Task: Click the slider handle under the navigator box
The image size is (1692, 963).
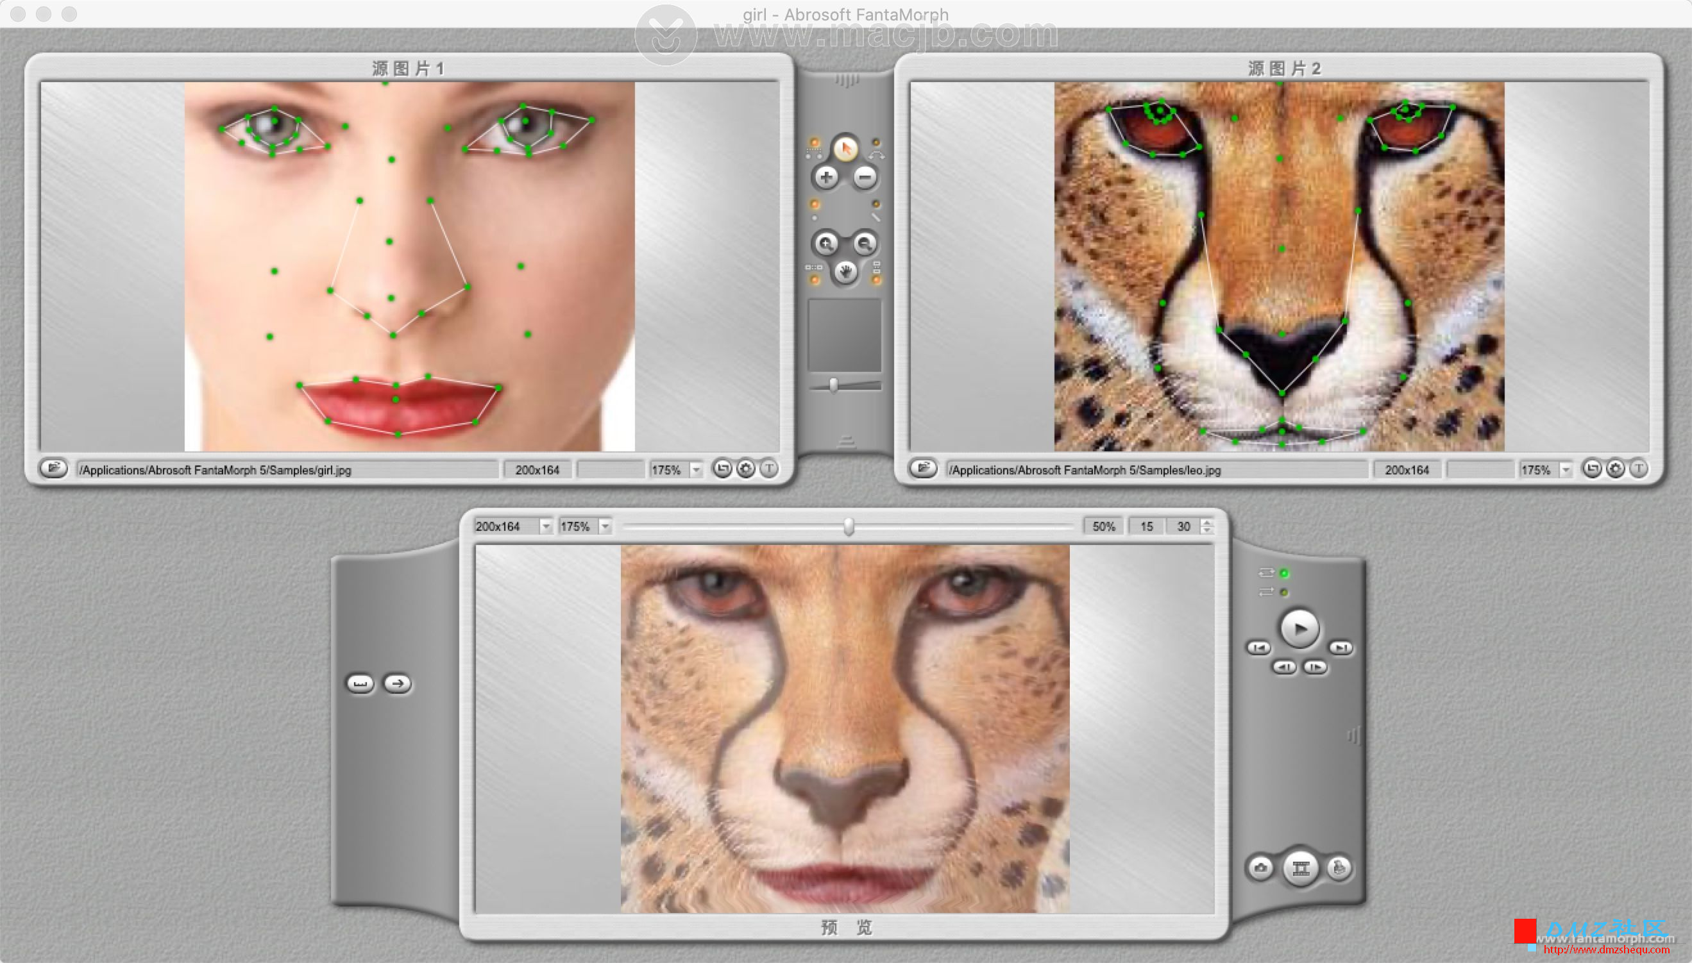Action: 833,385
